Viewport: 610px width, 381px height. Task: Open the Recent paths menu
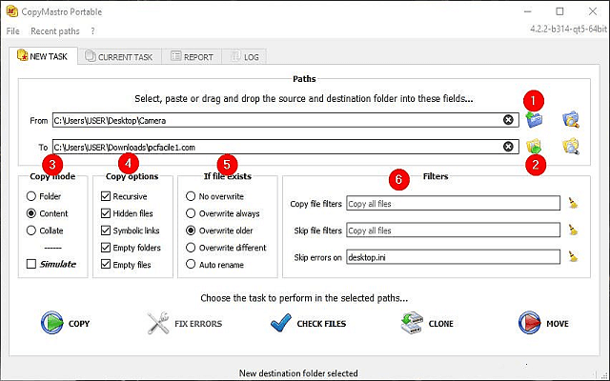click(x=54, y=31)
